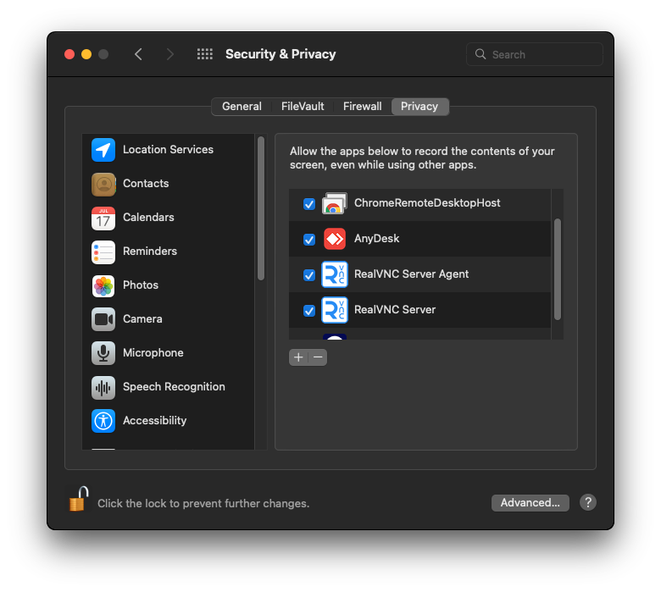Viewport: 661px width, 592px height.
Task: Click the Search input field
Action: pos(542,54)
